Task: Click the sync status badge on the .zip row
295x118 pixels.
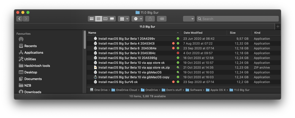Action: click(178, 67)
